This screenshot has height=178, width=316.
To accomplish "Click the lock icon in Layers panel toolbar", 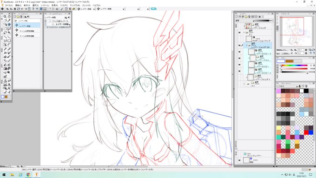I will click(260, 17).
